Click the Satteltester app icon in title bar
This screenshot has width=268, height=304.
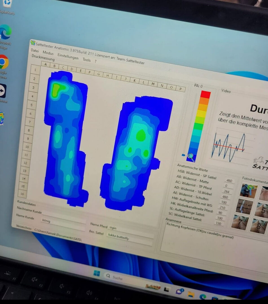[33, 43]
